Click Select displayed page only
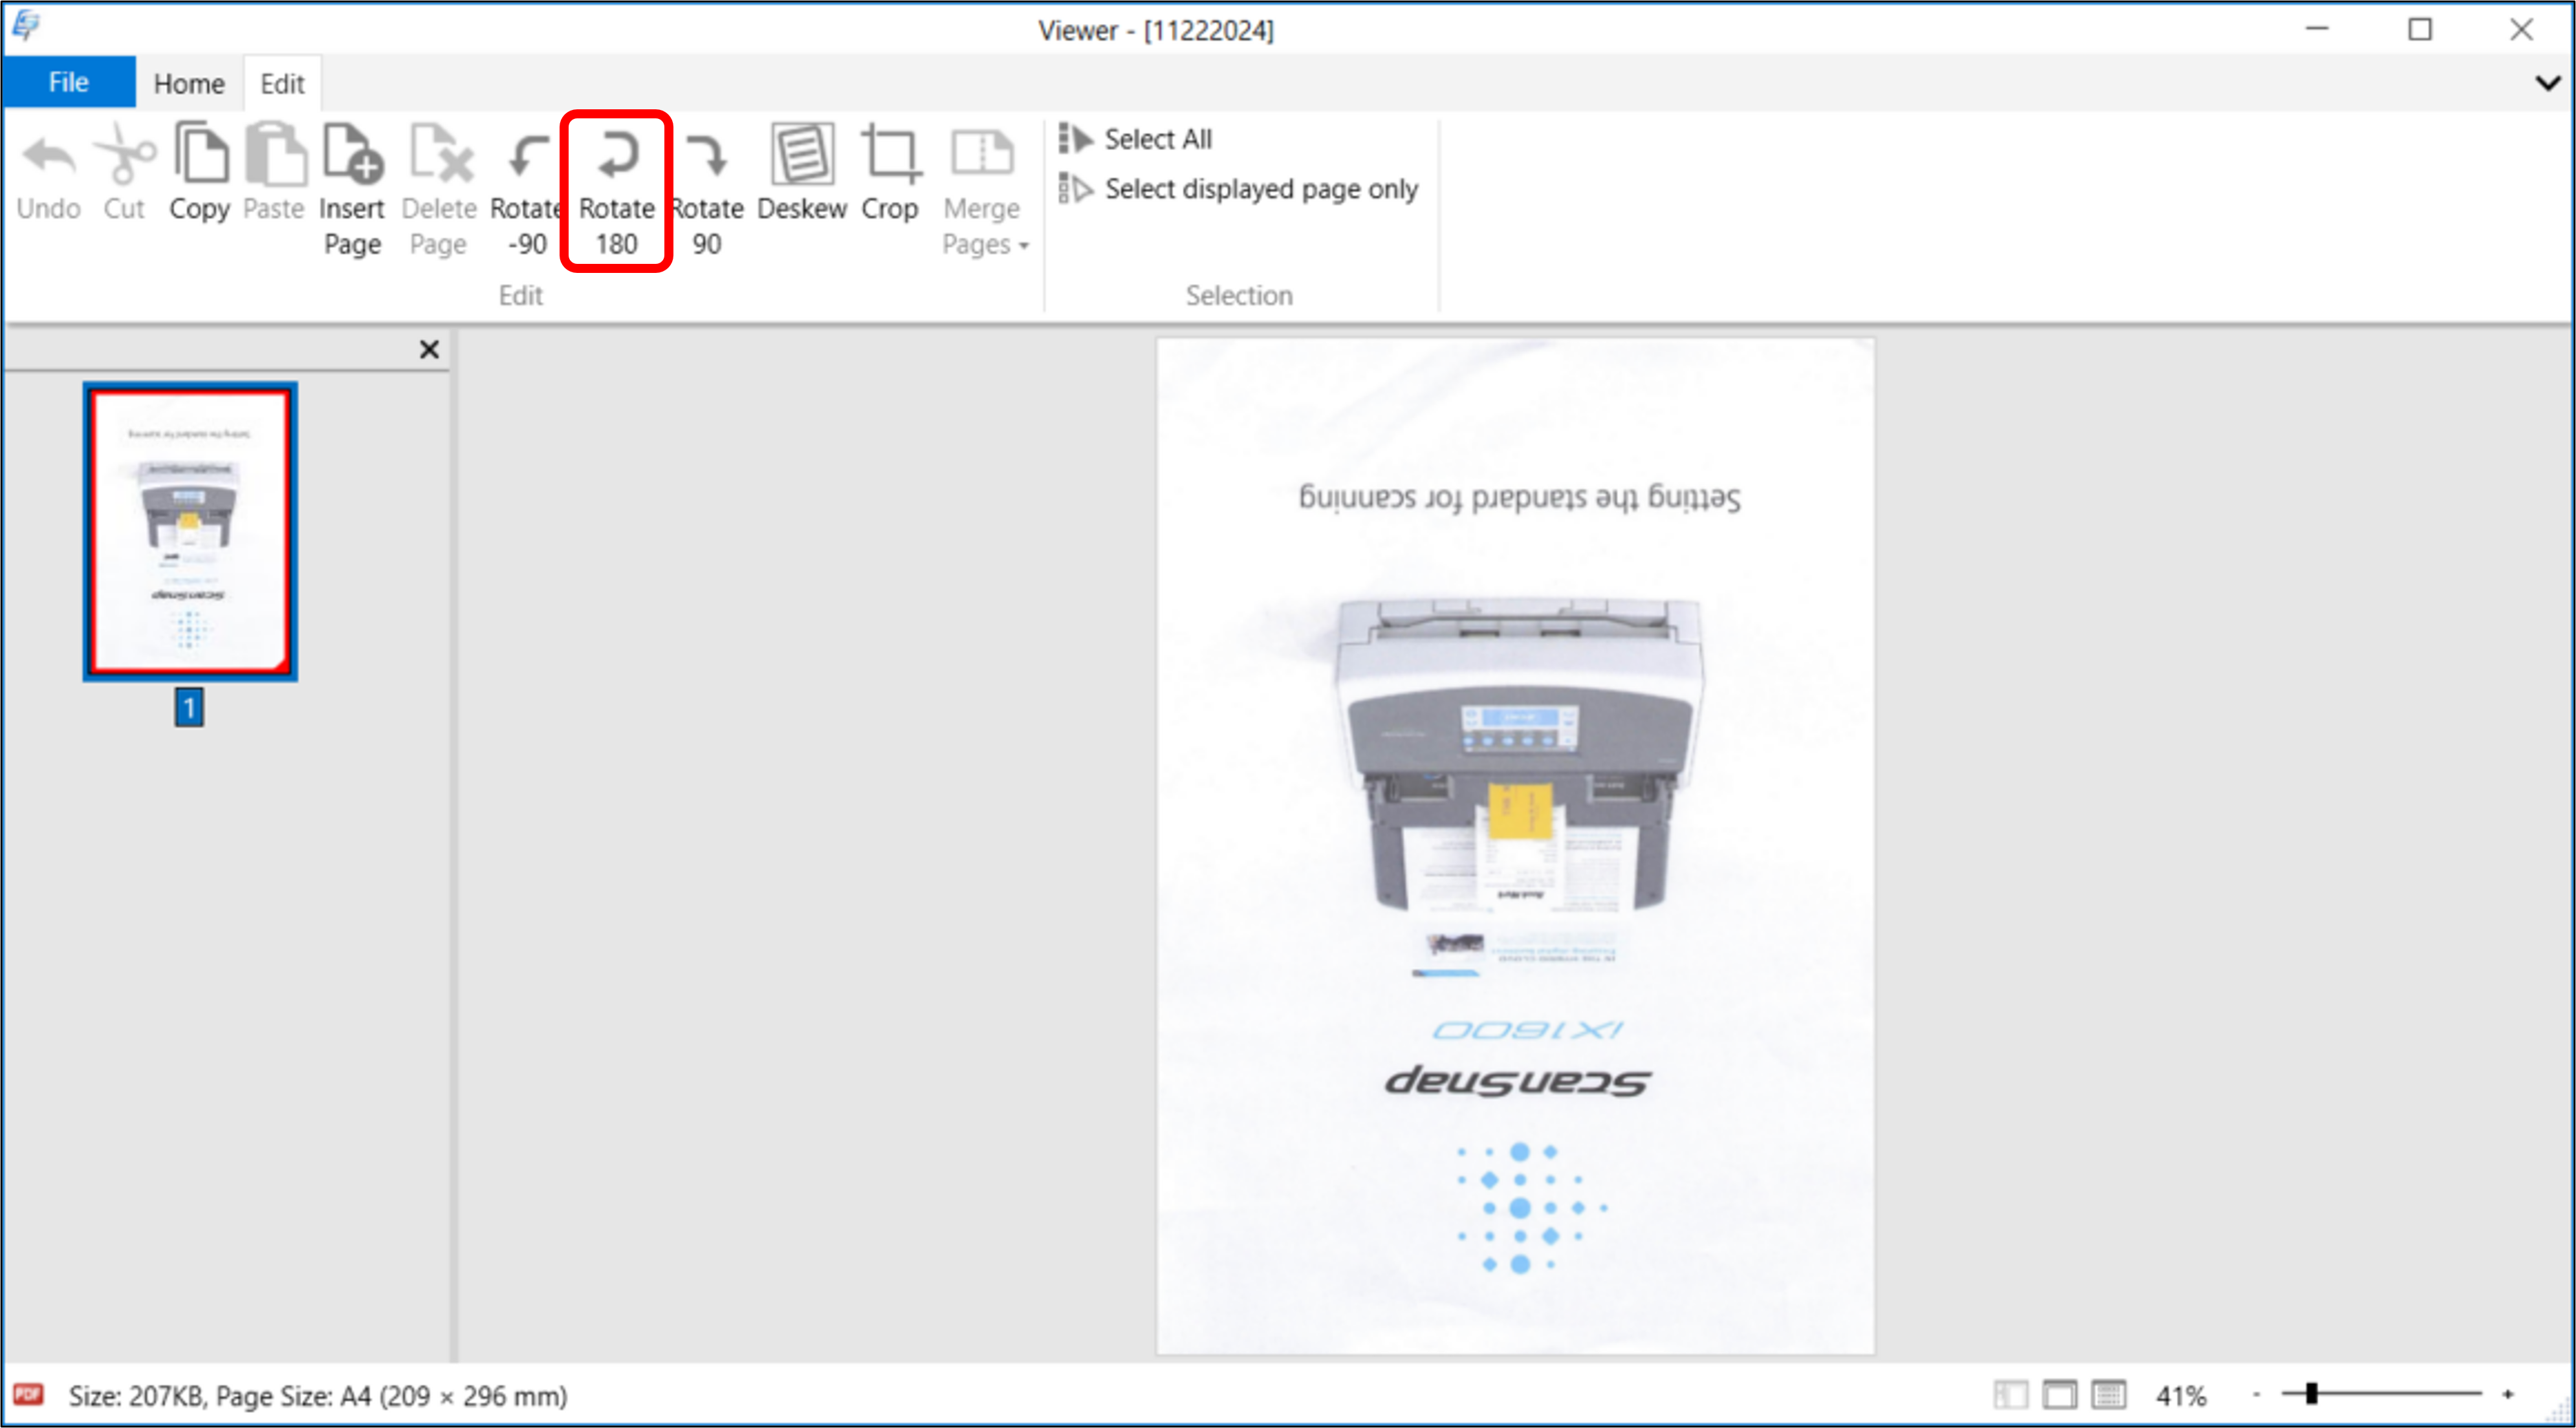This screenshot has height=1428, width=2576. click(1239, 189)
